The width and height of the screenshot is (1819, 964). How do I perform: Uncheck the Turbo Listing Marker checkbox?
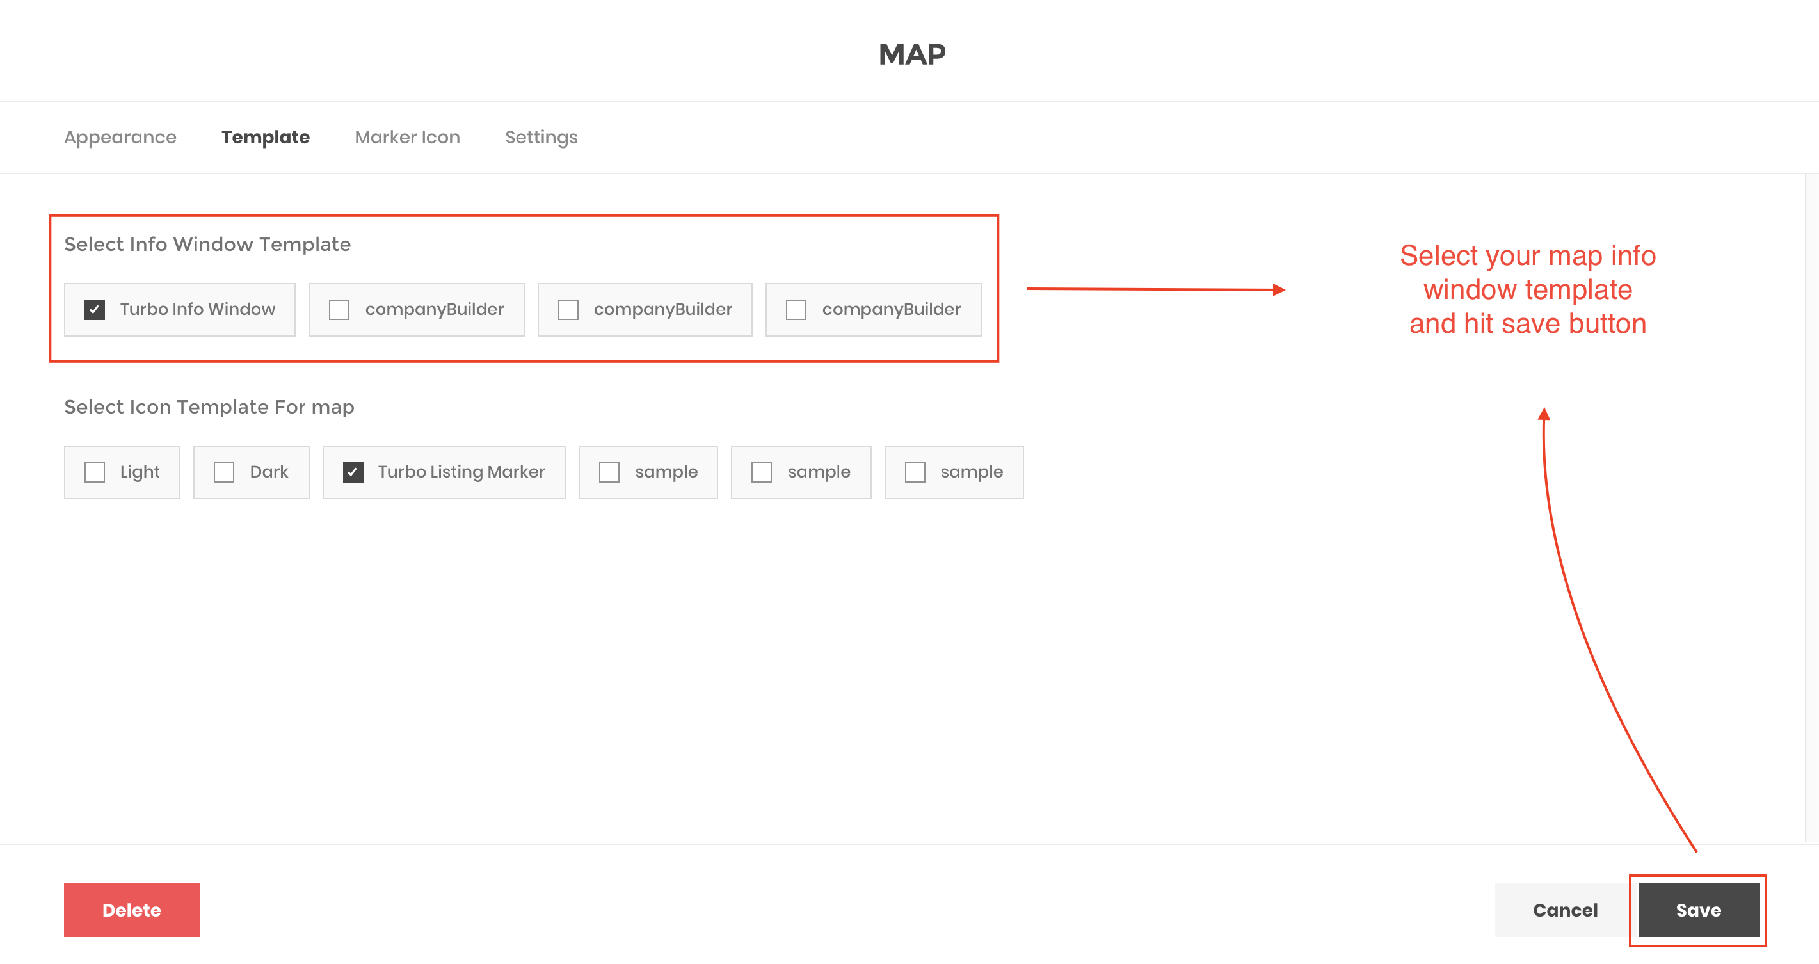pos(353,472)
